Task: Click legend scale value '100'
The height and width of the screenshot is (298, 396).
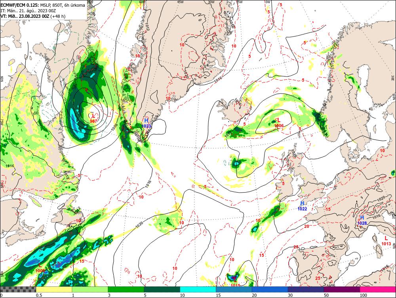Action: point(363,295)
